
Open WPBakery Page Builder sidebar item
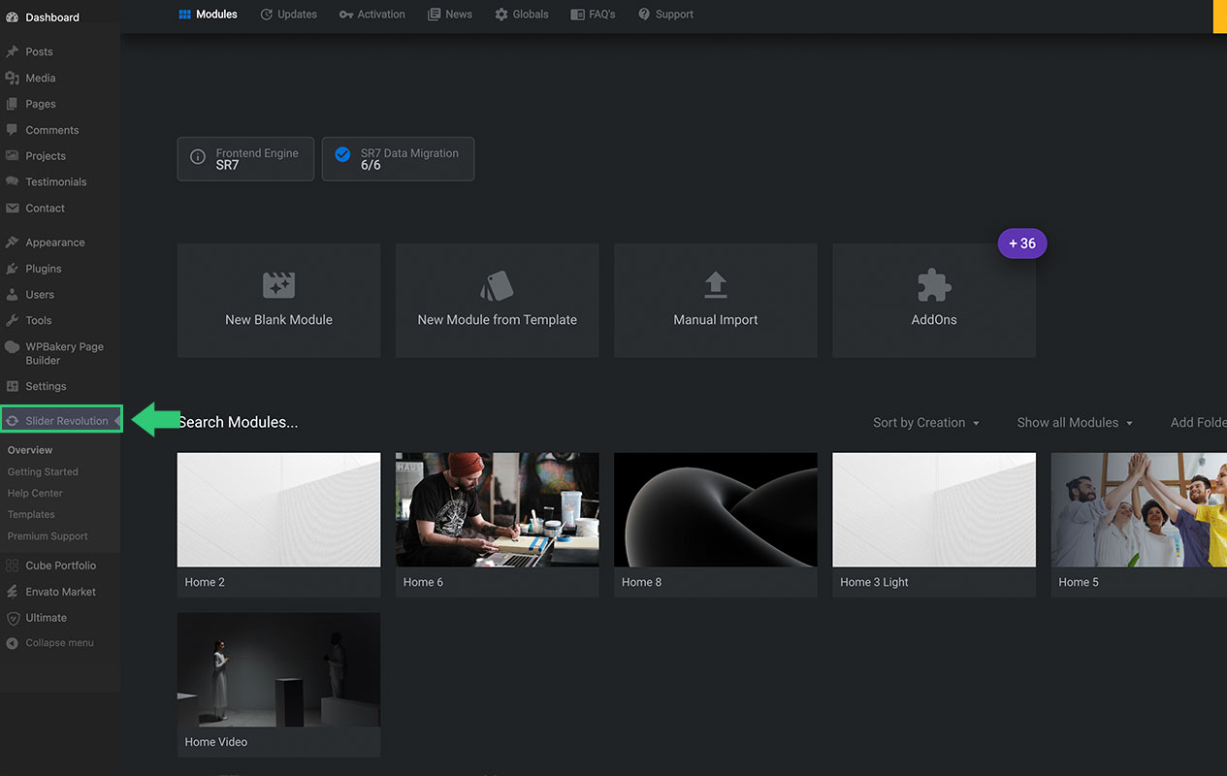coord(63,353)
